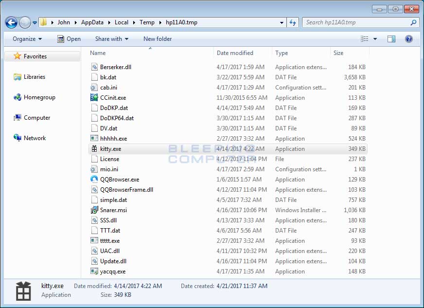Select the DoDKP64.dat file icon

94,118
